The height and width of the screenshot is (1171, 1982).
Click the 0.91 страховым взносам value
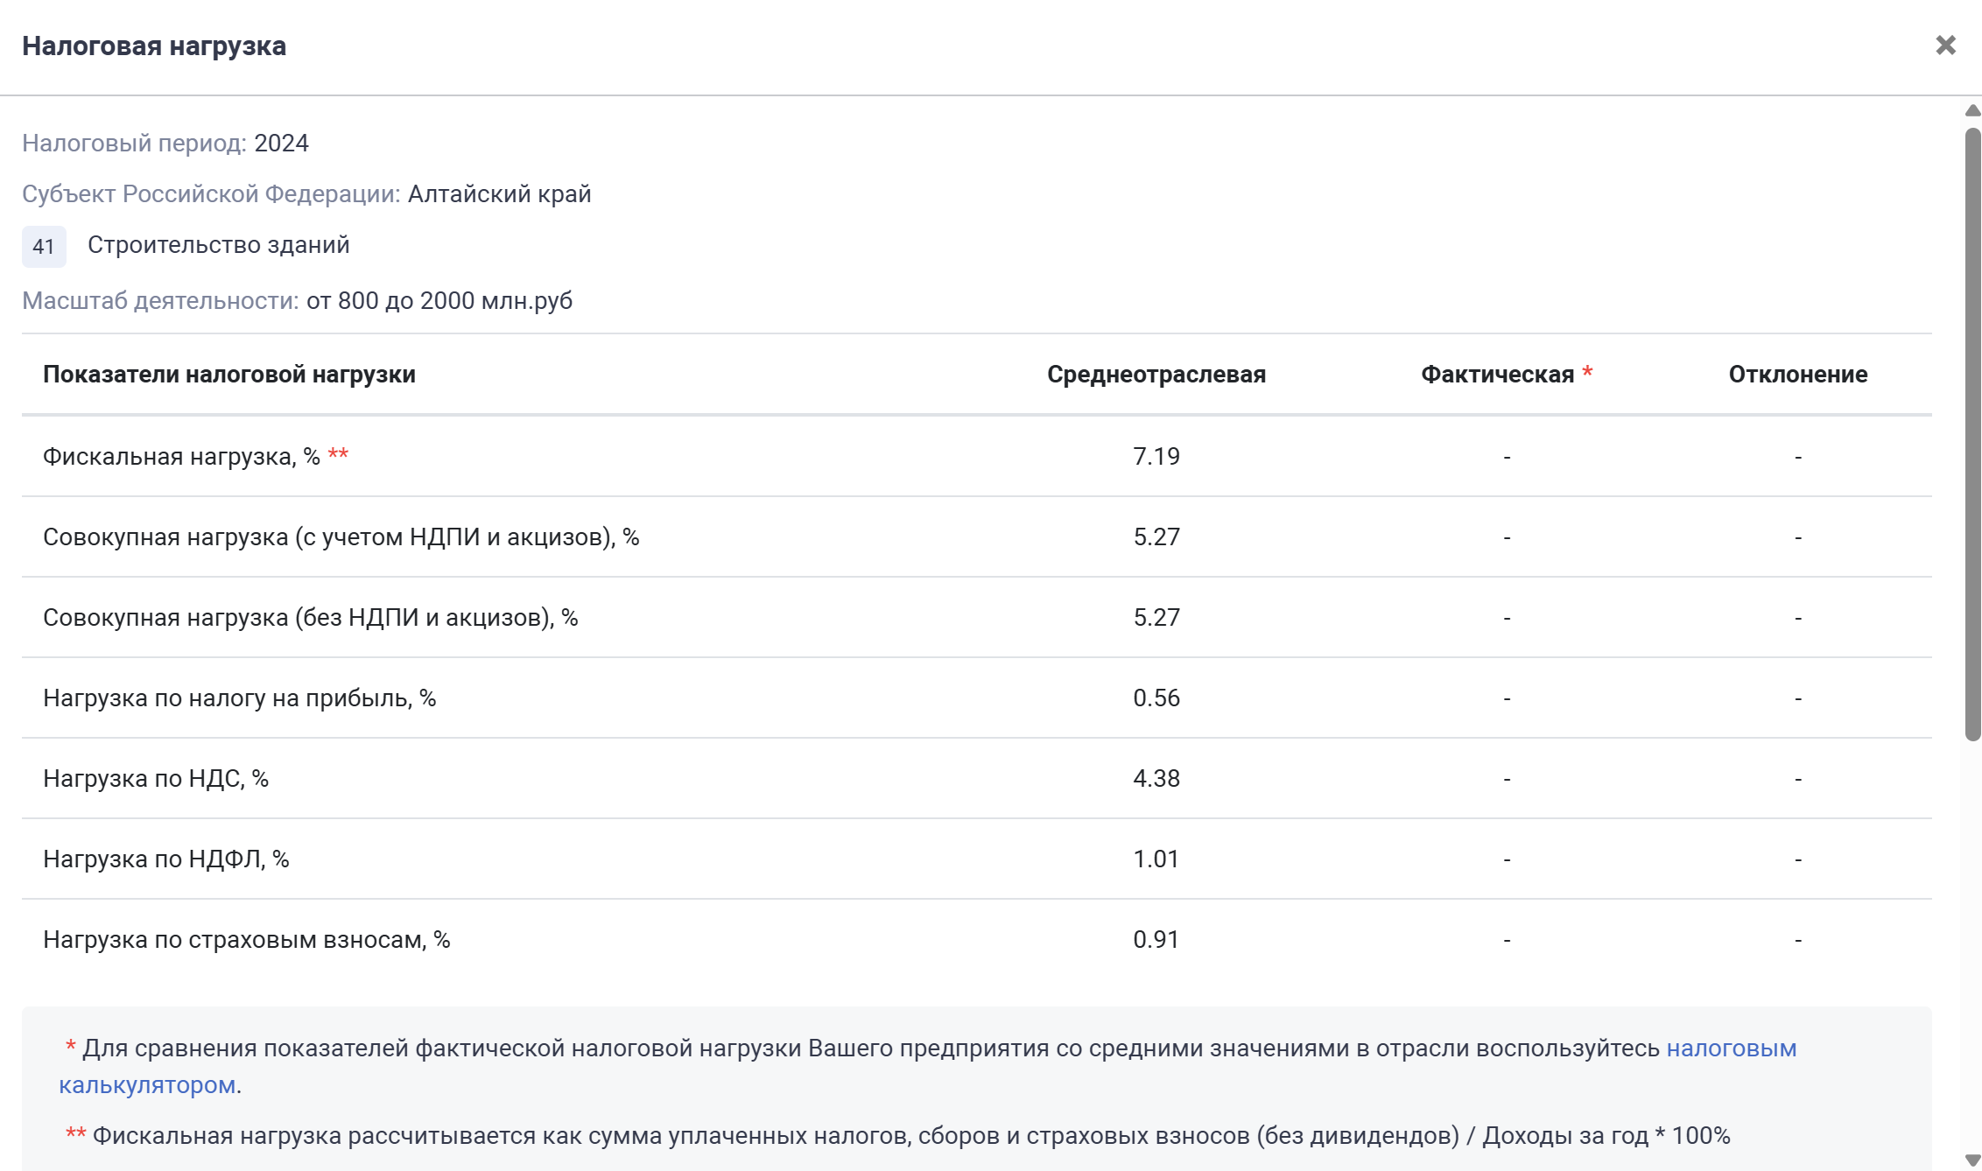tap(1156, 940)
